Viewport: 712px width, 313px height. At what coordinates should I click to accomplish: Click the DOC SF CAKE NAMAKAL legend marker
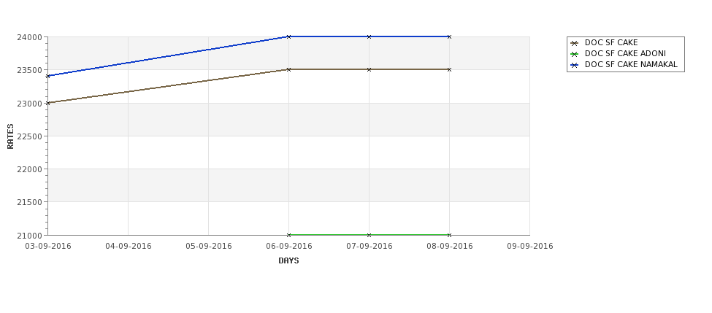click(575, 65)
